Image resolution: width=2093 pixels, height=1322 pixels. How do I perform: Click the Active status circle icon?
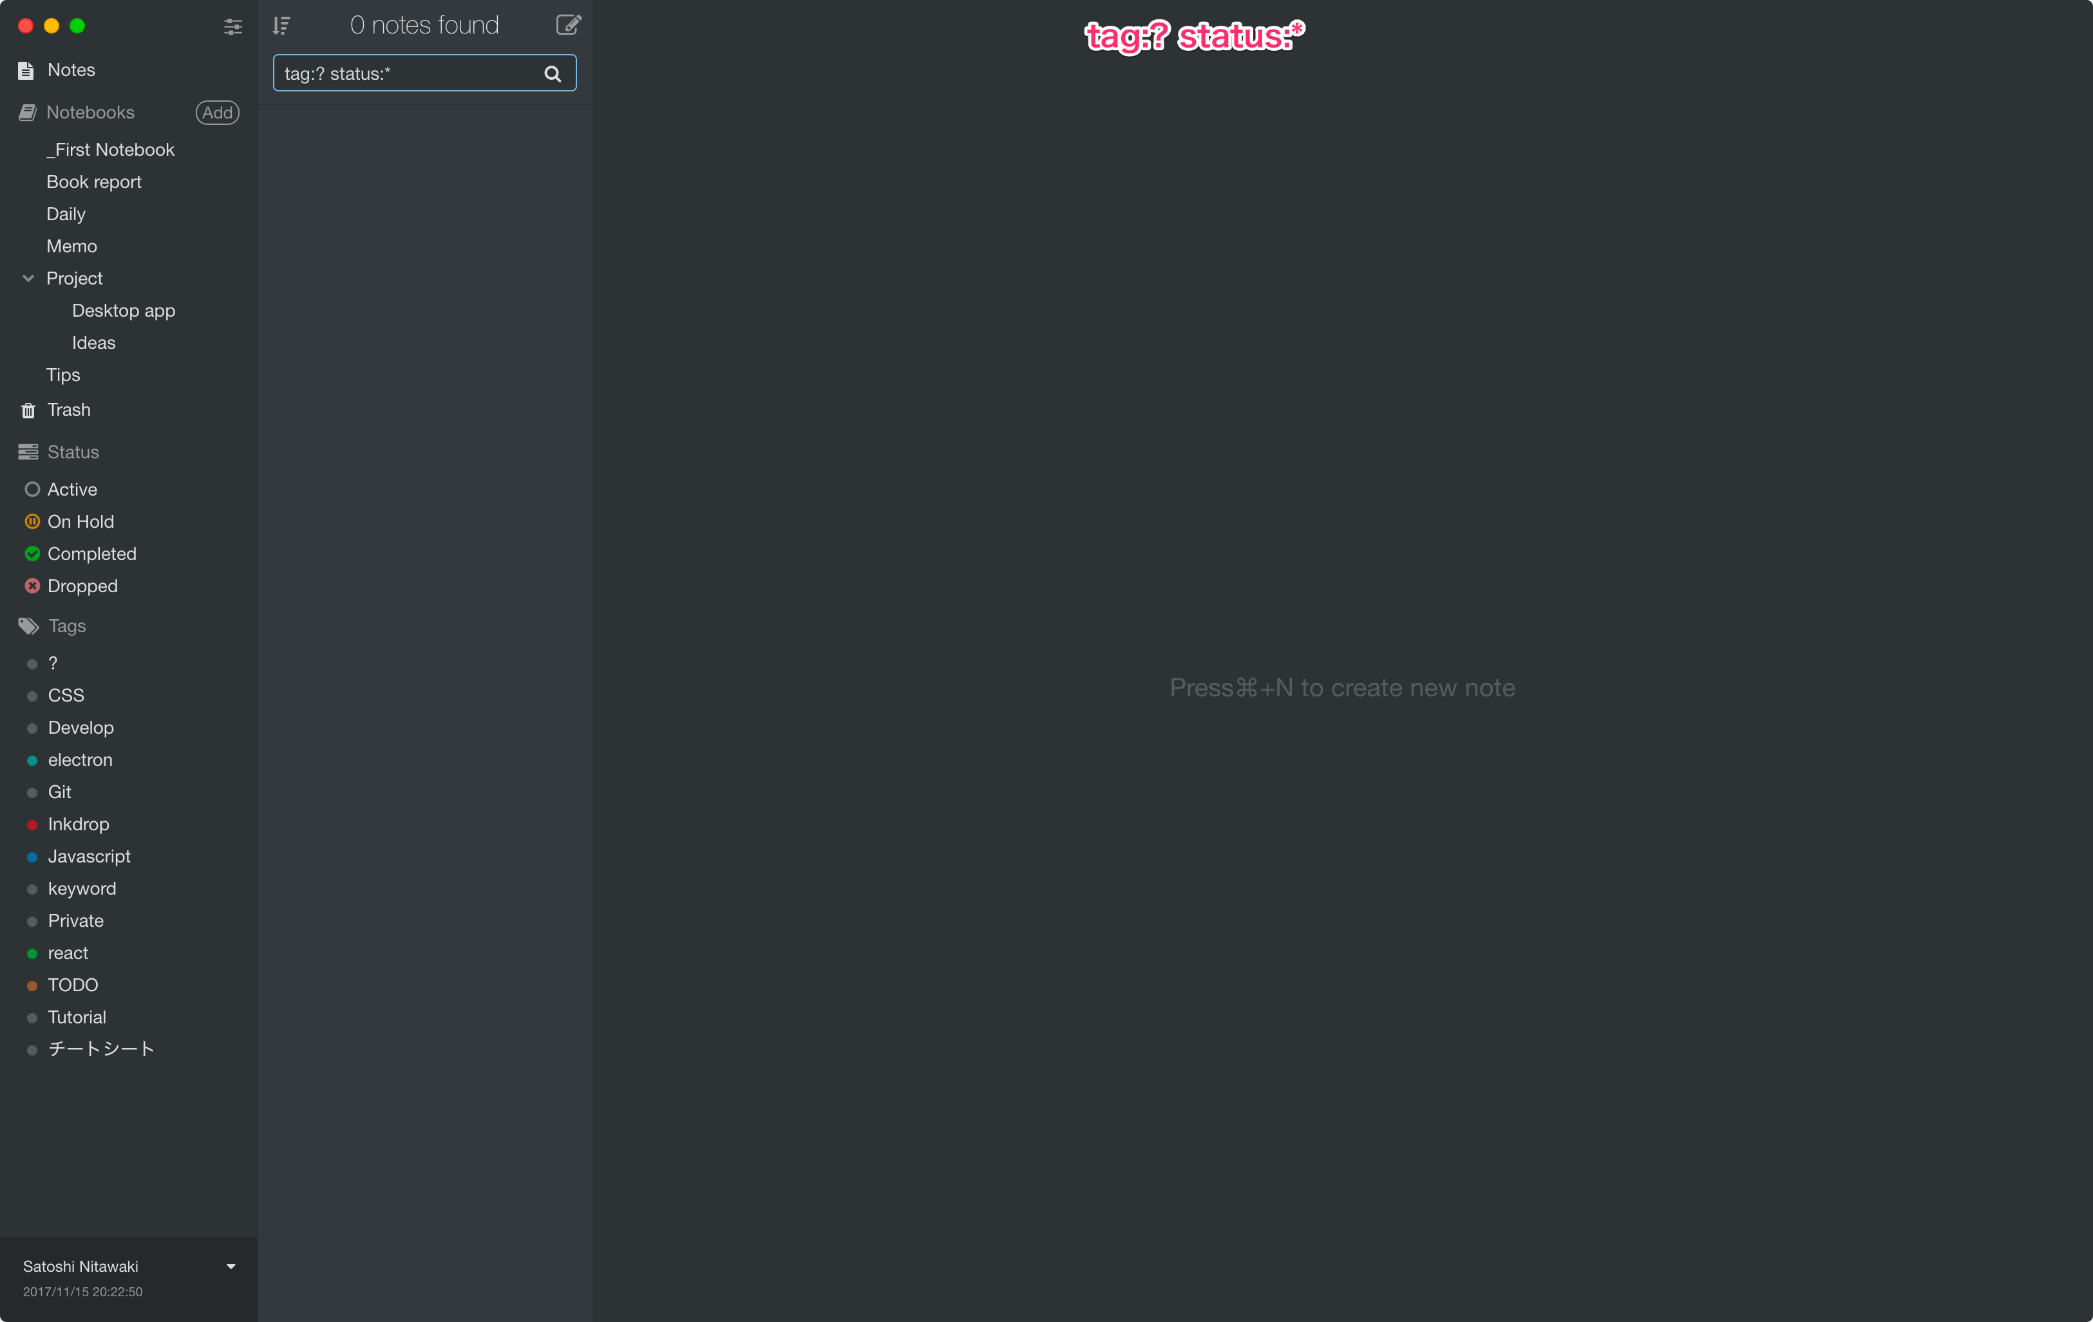pos(32,489)
